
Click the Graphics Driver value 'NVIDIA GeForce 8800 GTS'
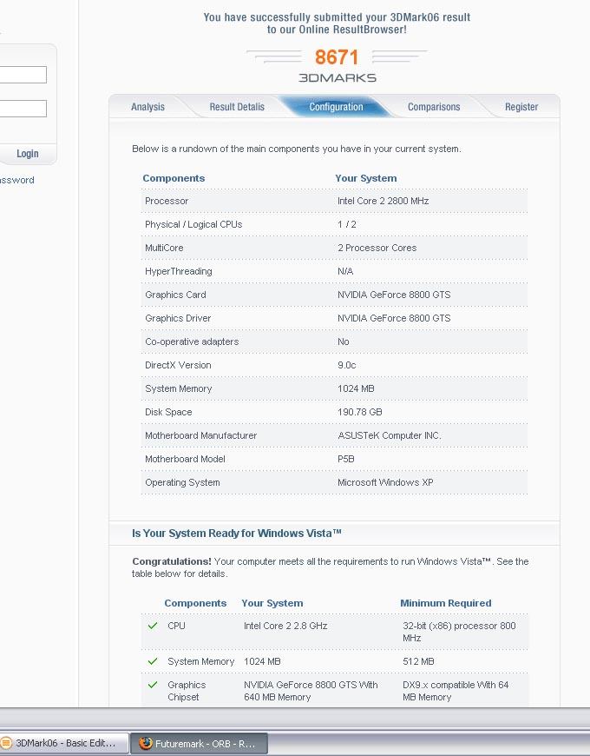394,318
